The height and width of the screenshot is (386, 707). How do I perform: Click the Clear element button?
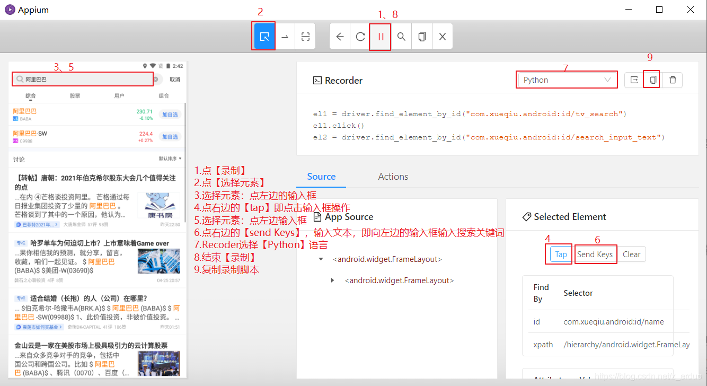632,254
